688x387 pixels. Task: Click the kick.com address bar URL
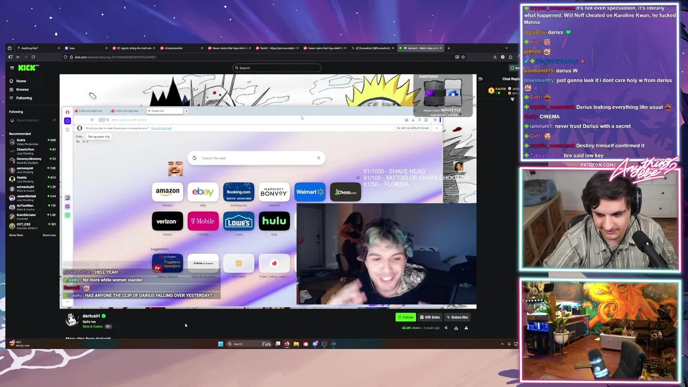click(x=116, y=57)
